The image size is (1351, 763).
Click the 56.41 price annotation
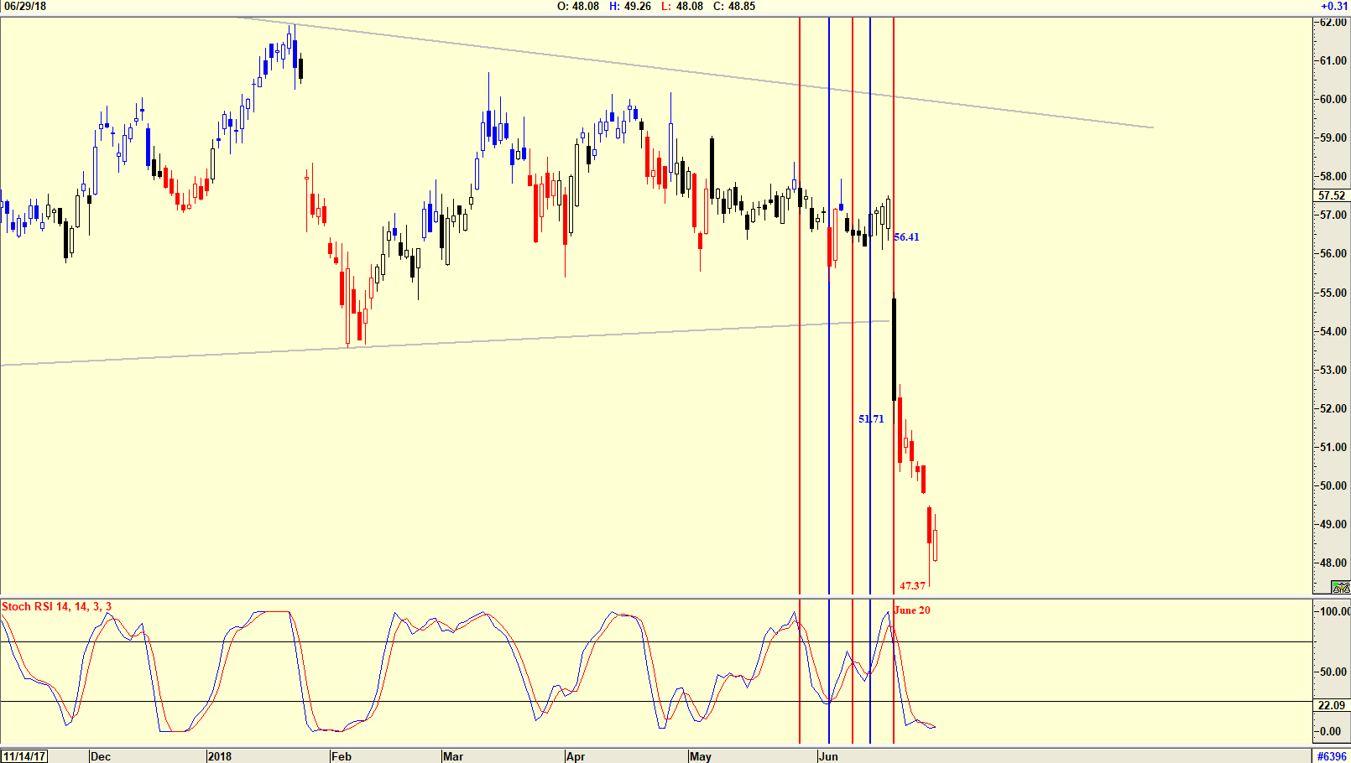(x=906, y=237)
